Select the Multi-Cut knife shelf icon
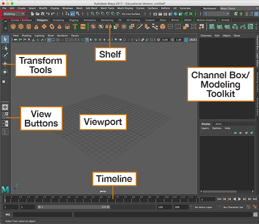The height and width of the screenshot is (224, 259). (139, 26)
